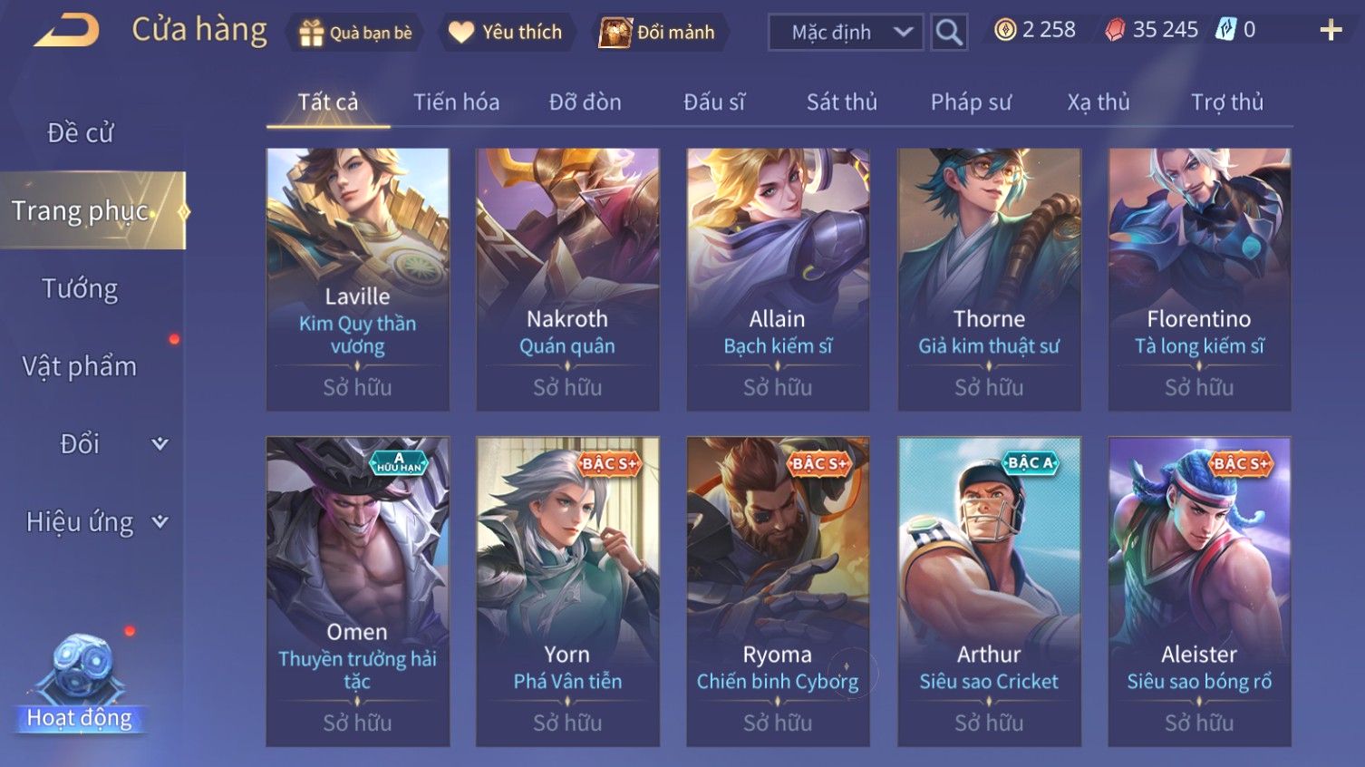Go back using the golden arrow icon
Screen dimensions: 1365x767
coord(67,31)
